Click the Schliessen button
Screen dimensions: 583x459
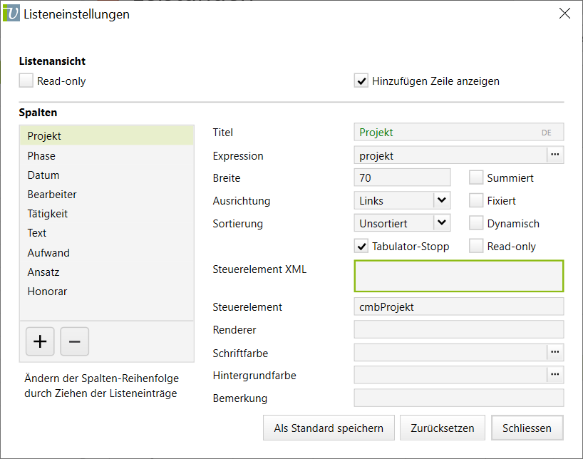[527, 428]
